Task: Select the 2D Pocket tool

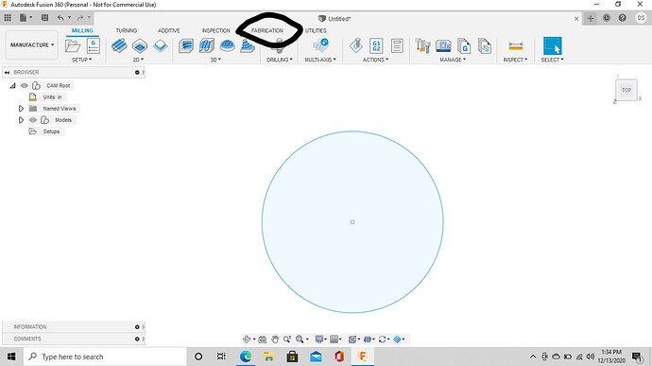Action: [x=140, y=45]
